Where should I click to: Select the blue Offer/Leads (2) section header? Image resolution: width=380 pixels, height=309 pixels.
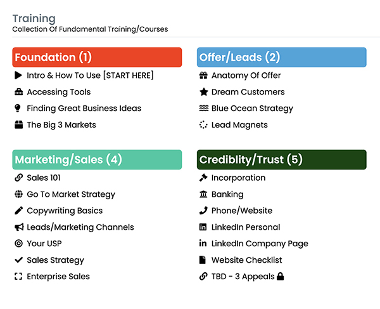tap(281, 57)
